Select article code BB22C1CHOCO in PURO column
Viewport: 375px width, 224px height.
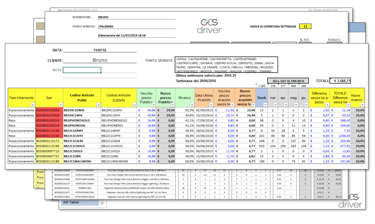[x=82, y=146]
